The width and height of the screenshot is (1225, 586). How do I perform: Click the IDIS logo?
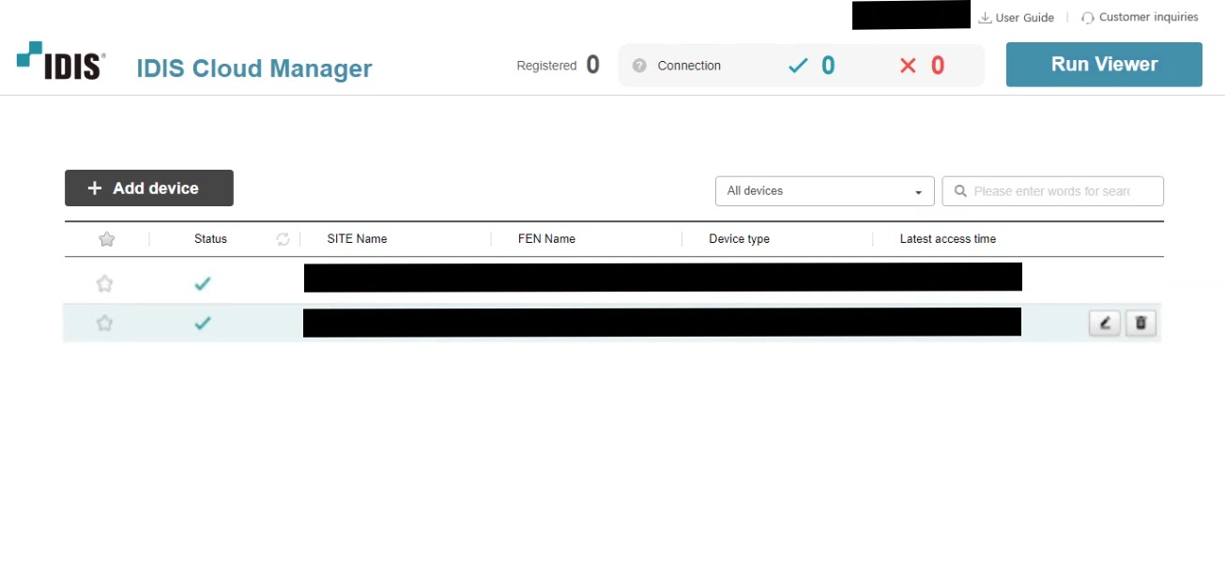[61, 61]
